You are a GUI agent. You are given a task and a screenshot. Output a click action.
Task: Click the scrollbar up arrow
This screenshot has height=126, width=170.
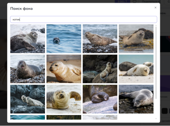pos(156,26)
